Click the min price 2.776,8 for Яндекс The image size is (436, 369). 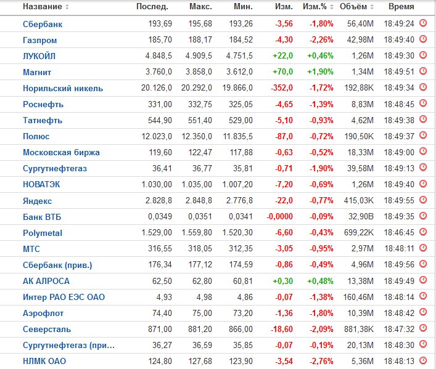(x=239, y=200)
